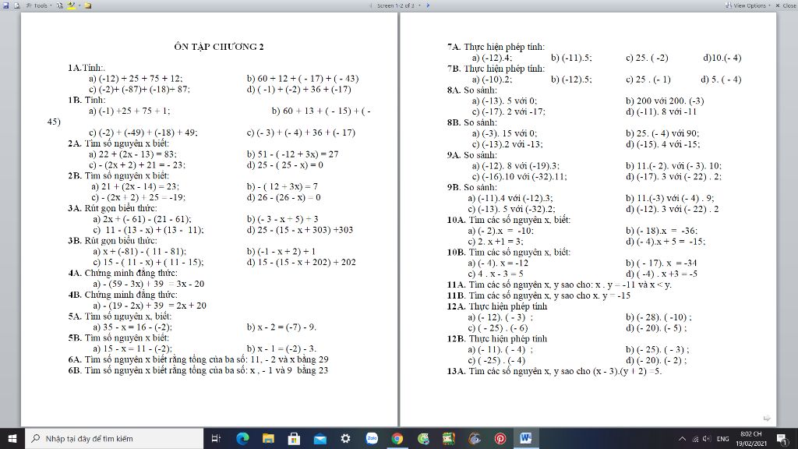
Task: Open the Windows Start menu
Action: click(x=12, y=438)
